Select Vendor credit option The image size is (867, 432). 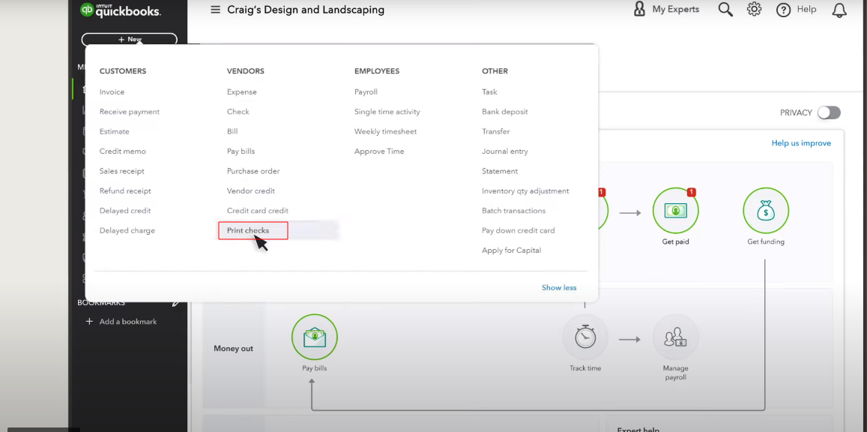pyautogui.click(x=251, y=190)
